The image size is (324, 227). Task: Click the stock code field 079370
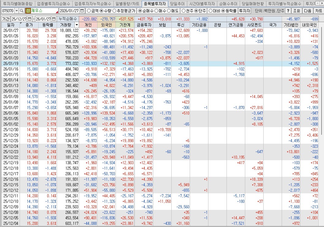(8, 11)
